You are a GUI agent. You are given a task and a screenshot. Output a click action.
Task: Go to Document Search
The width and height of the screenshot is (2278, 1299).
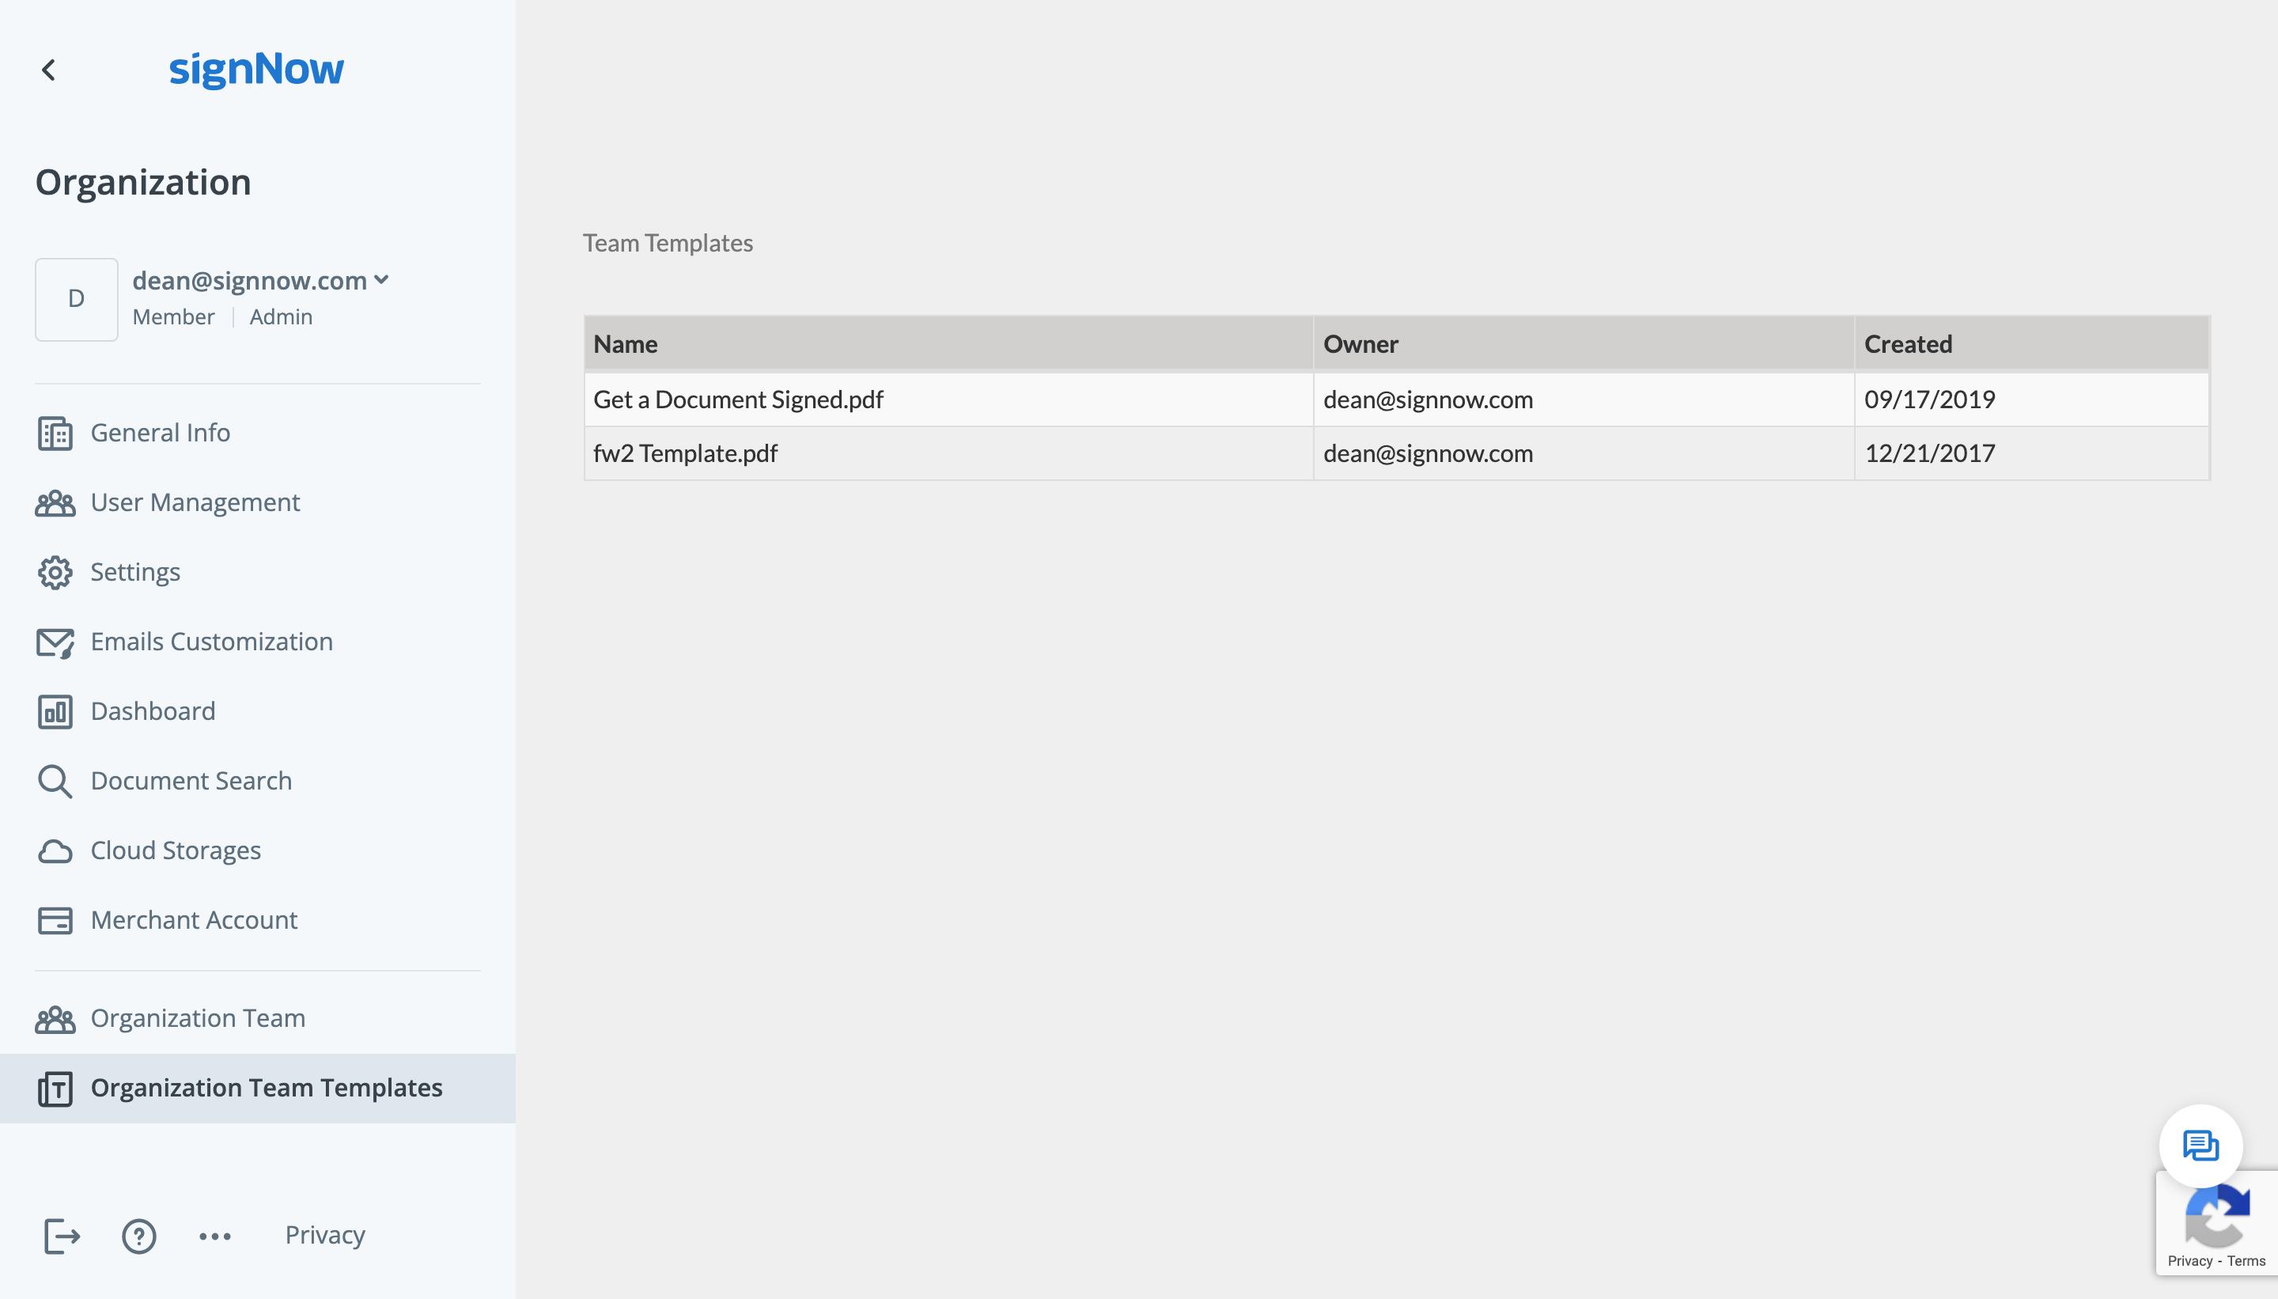coord(191,782)
